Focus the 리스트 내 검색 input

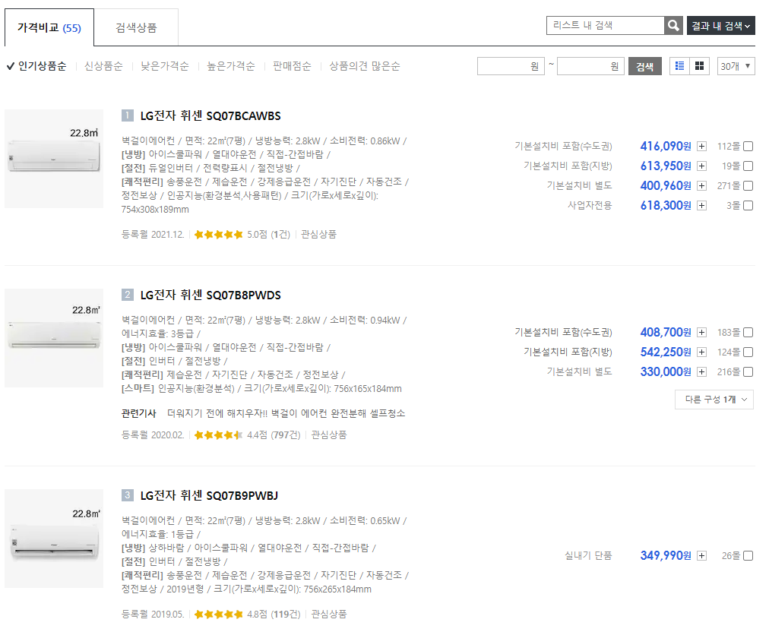coord(606,26)
